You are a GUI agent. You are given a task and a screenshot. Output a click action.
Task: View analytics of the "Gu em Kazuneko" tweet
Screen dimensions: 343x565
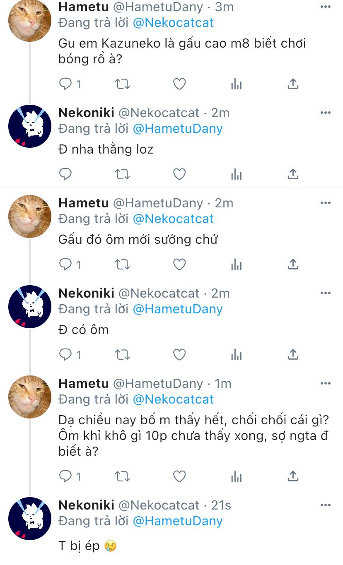236,84
